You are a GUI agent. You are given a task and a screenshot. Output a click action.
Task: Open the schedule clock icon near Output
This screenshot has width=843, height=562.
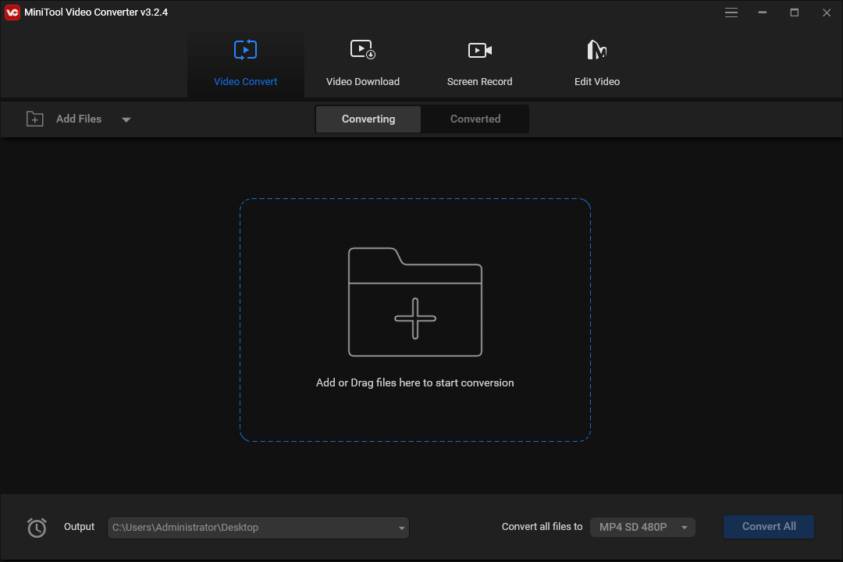36,528
